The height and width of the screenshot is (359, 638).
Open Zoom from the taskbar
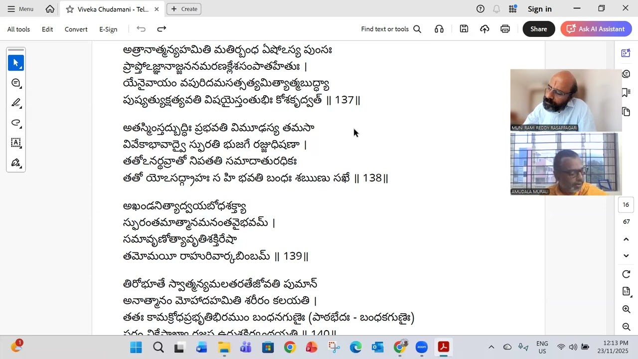422,347
